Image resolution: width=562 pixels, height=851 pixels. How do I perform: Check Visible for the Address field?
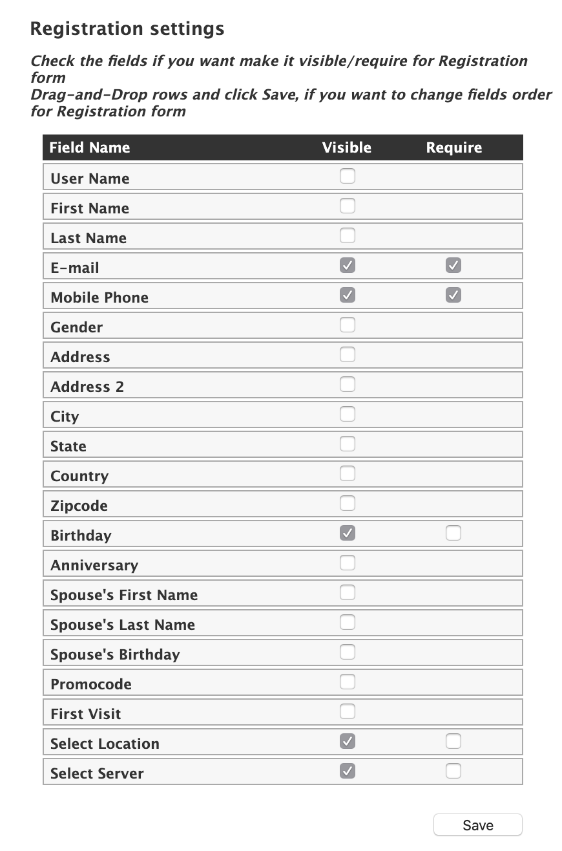coord(347,354)
